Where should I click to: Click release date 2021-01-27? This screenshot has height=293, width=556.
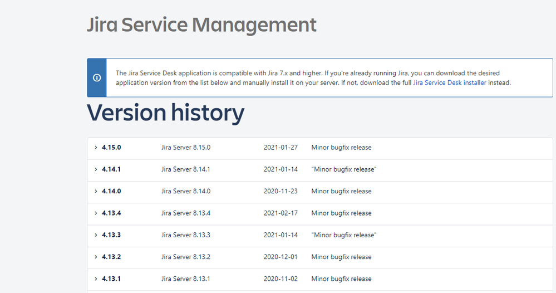pyautogui.click(x=281, y=148)
